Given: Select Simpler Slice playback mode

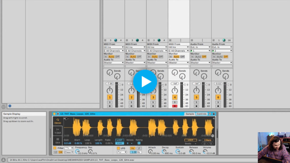Looking at the screenshot, I should [x=58, y=140].
